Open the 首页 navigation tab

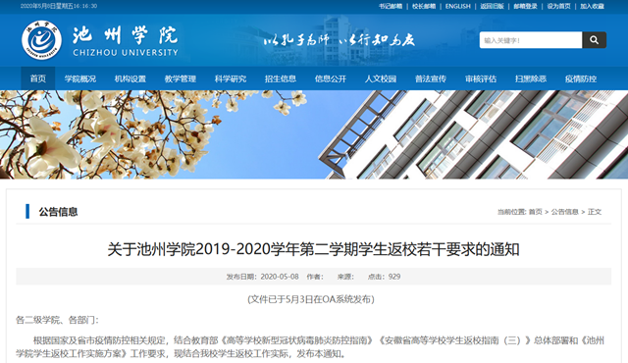click(38, 78)
